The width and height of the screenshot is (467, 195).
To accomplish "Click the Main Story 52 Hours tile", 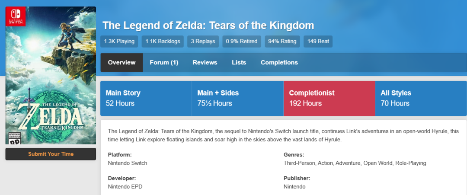I will click(146, 98).
